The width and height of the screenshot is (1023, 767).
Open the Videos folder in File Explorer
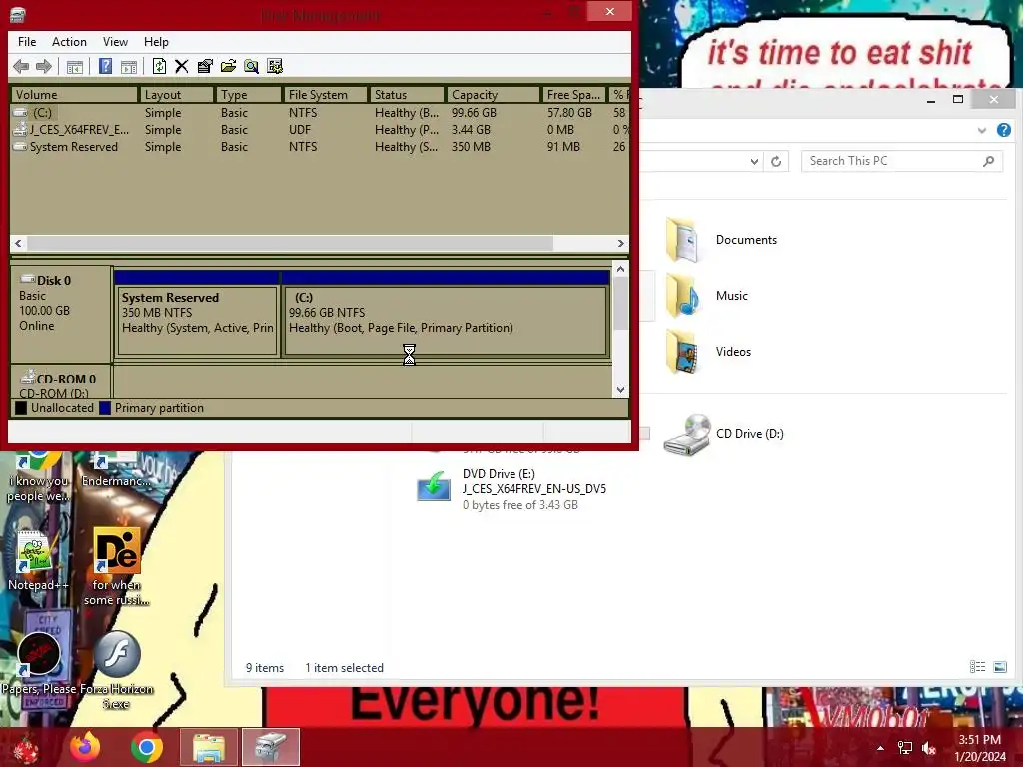[x=708, y=352]
